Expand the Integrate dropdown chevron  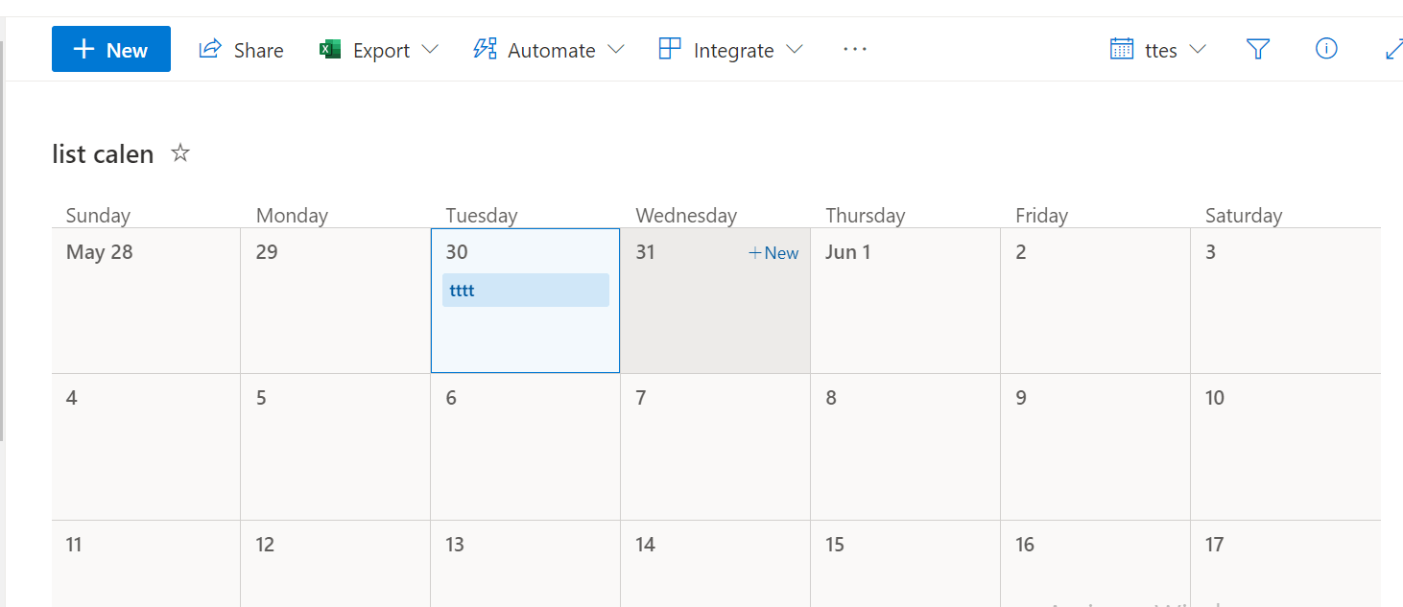795,50
